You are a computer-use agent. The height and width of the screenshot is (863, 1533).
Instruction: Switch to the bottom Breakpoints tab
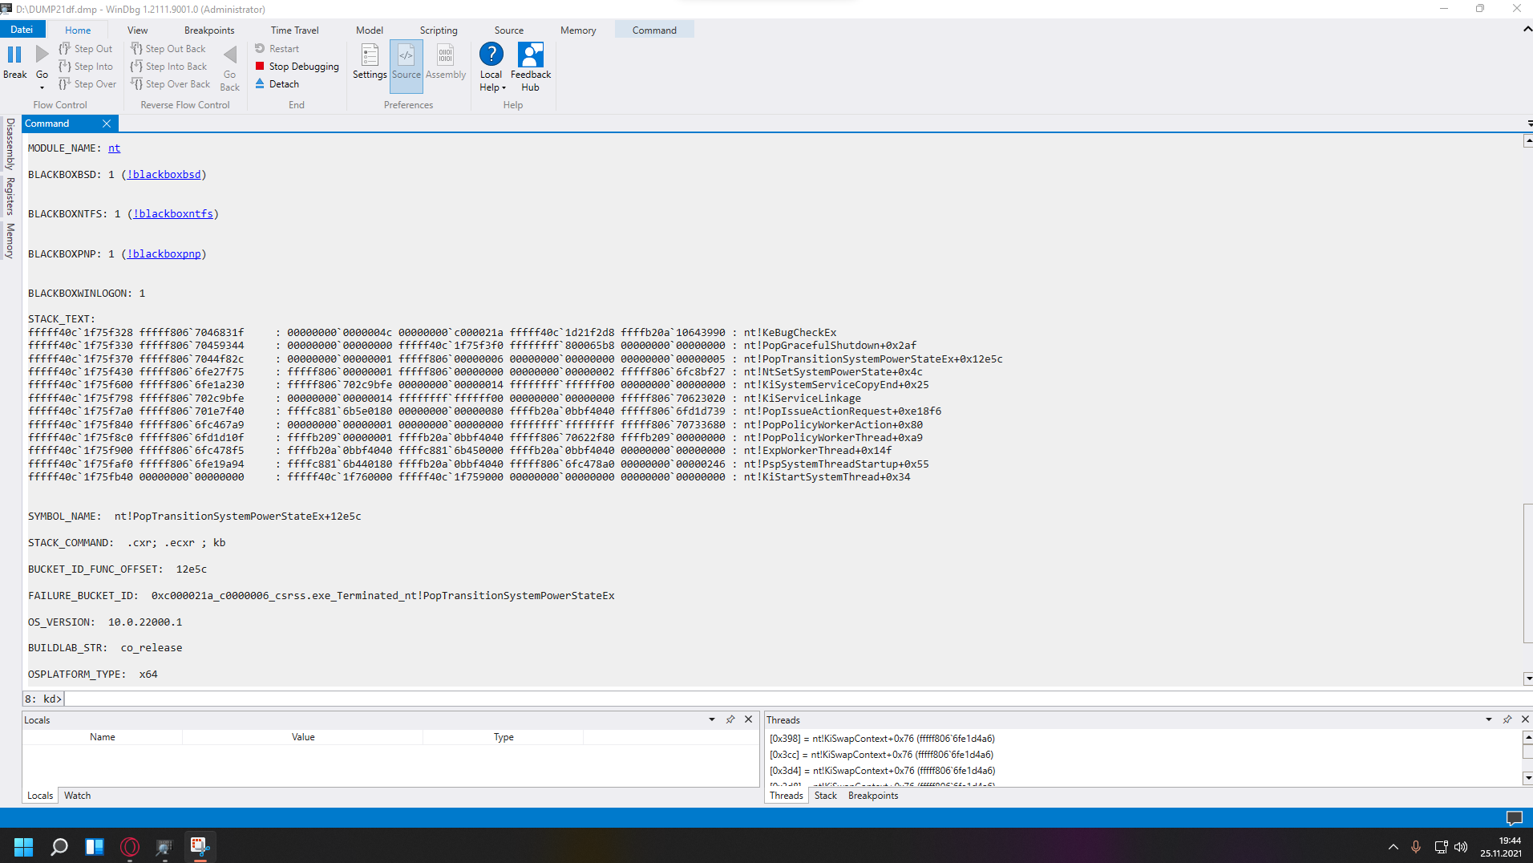873,796
